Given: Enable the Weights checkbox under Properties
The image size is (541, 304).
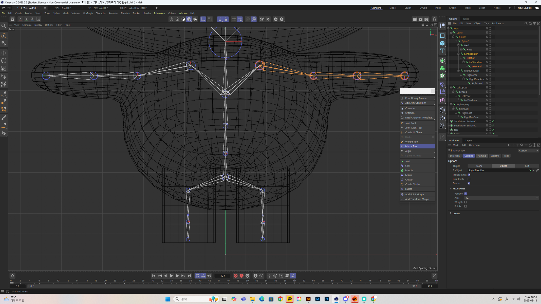Looking at the screenshot, I should 465,202.
